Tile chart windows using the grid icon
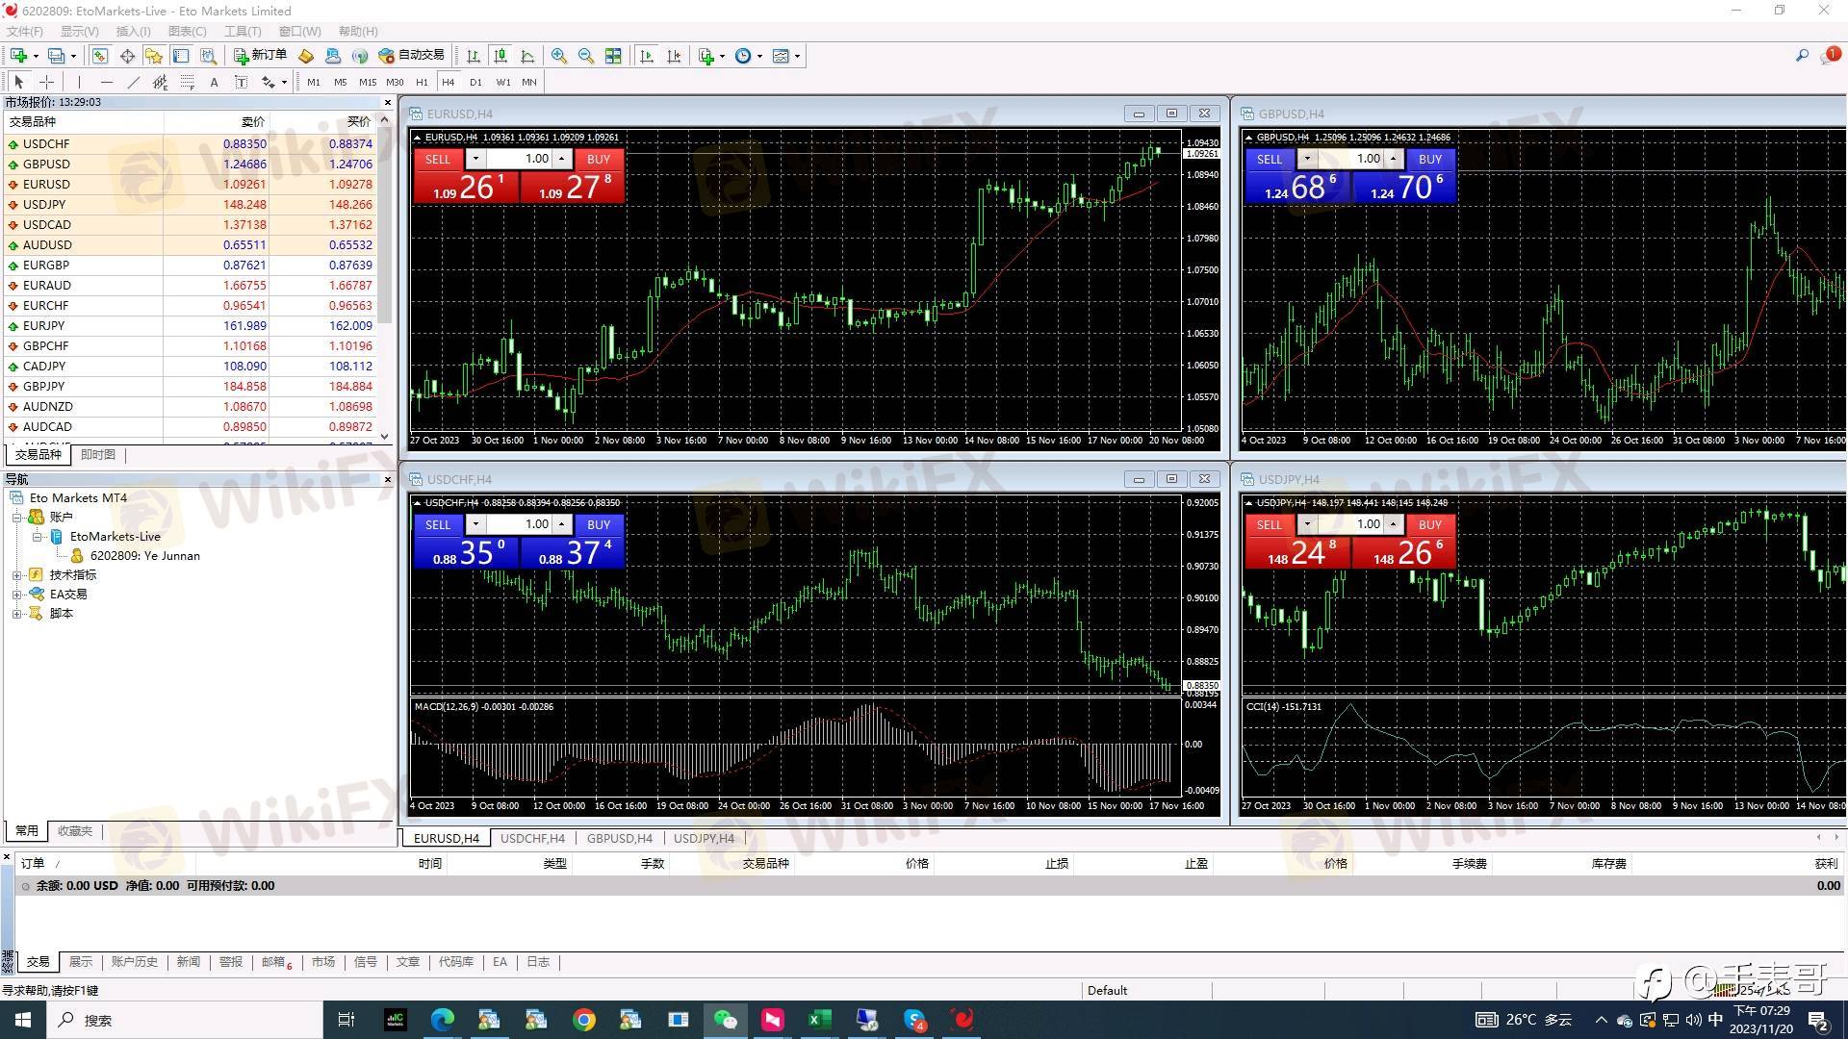Viewport: 1848px width, 1039px height. [613, 56]
